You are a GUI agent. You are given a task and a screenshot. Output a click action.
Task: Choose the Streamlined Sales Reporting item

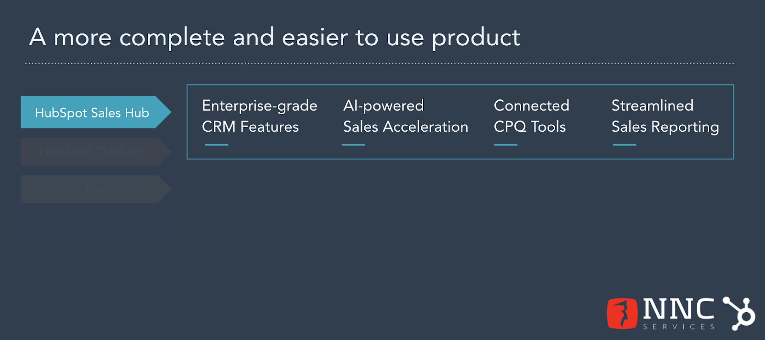(665, 116)
